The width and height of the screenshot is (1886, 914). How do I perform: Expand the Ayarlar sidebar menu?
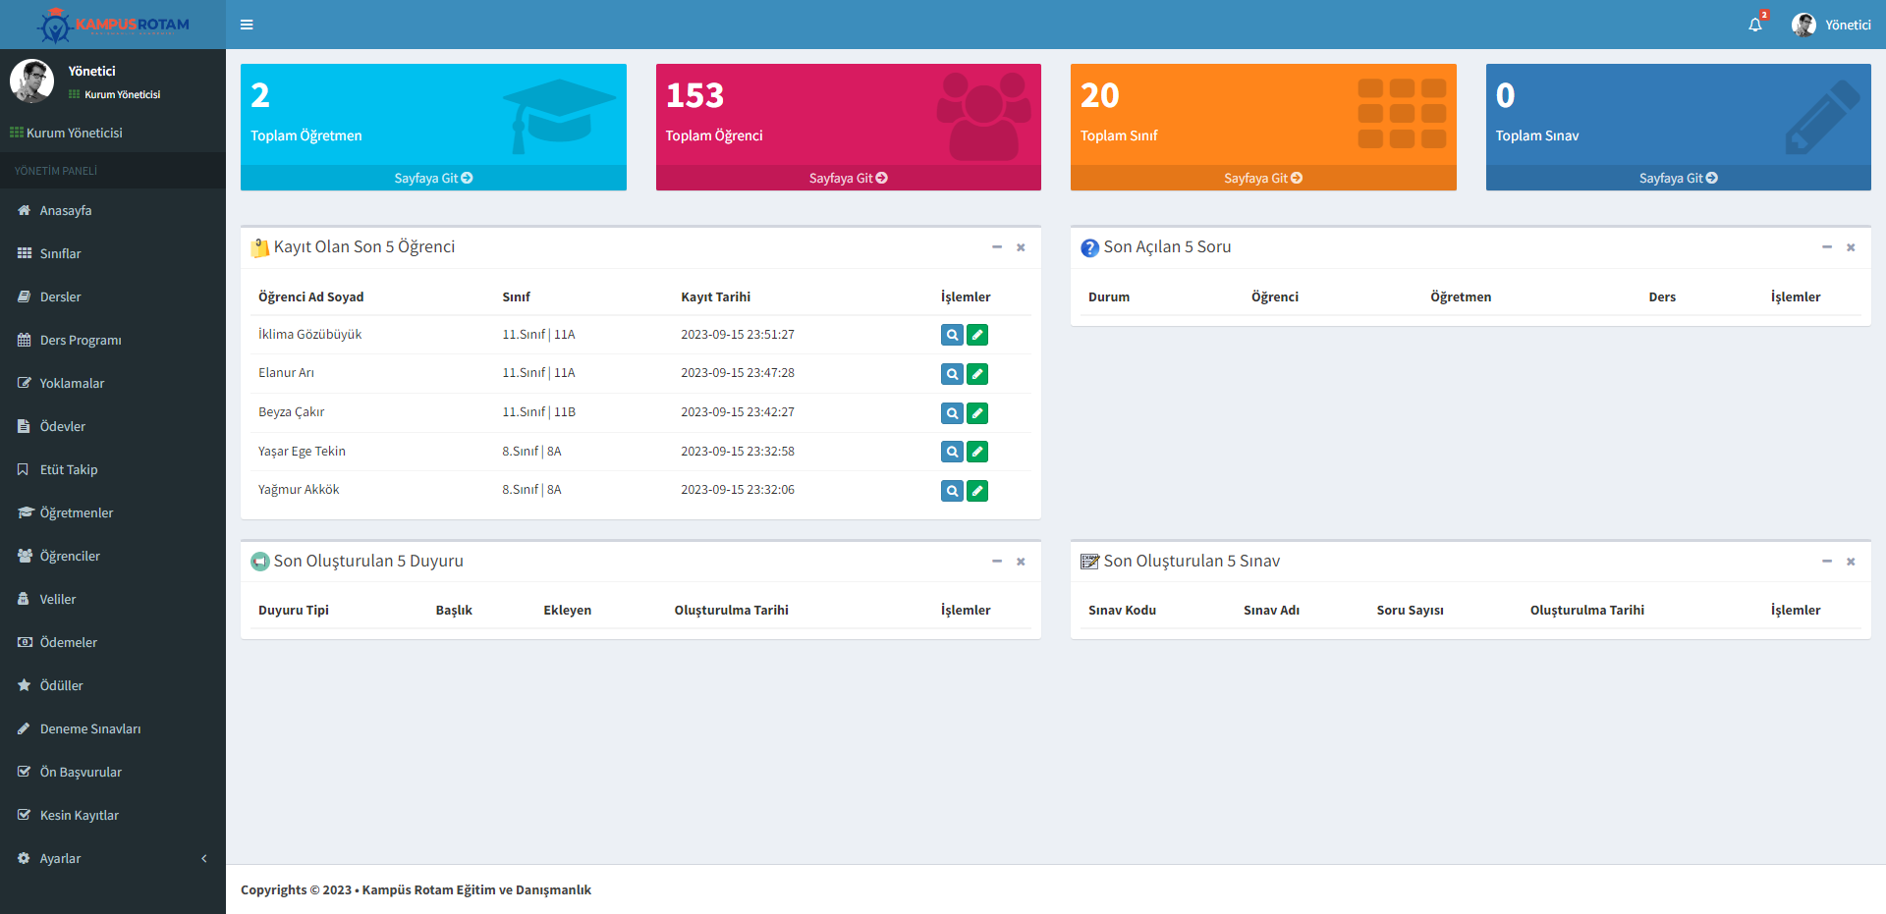click(113, 858)
